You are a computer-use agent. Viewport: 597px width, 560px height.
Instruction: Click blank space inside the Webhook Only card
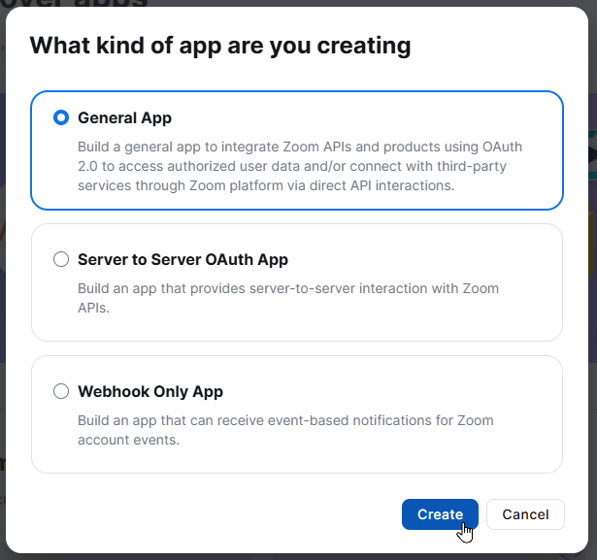[x=418, y=455]
